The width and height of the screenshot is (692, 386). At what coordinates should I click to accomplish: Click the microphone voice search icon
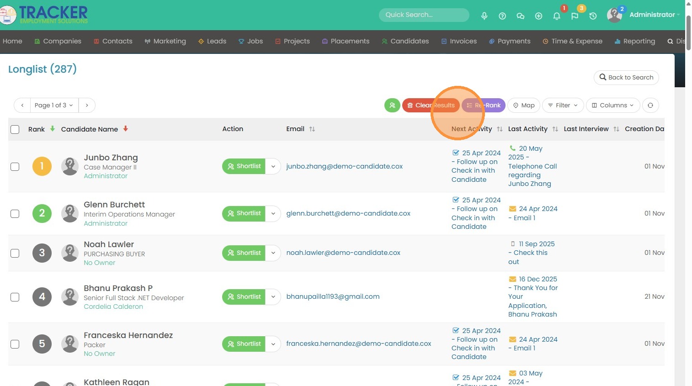pyautogui.click(x=484, y=16)
